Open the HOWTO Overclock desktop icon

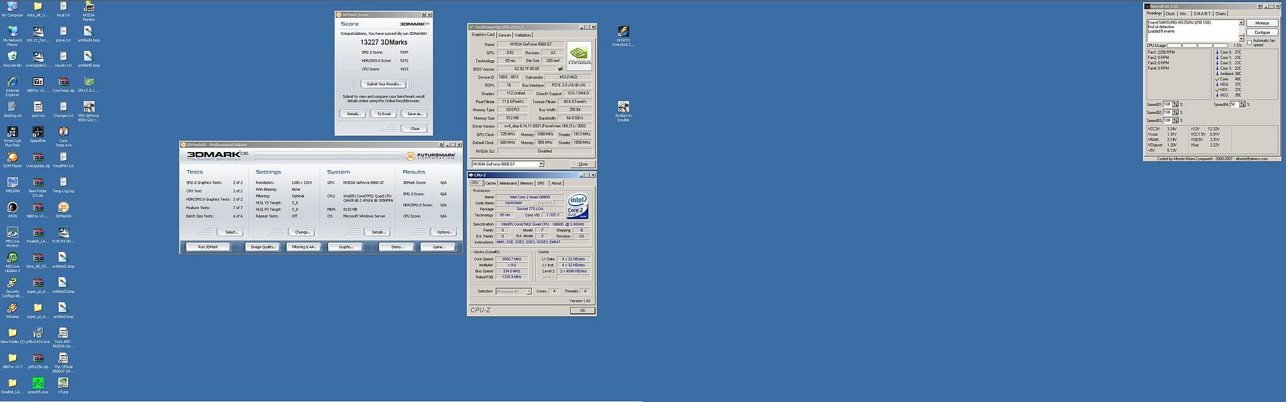point(623,32)
